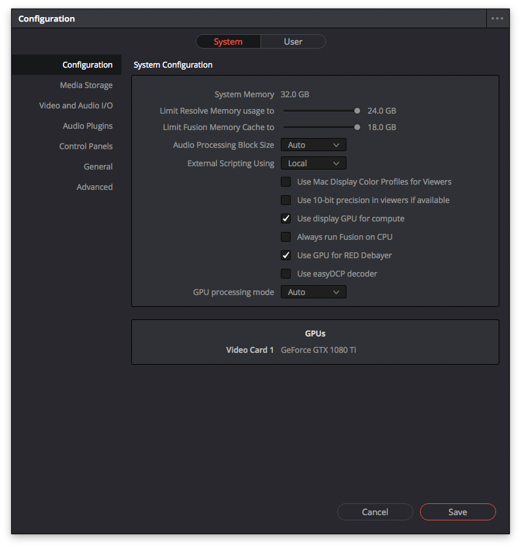This screenshot has width=521, height=548.
Task: Select Configuration in the sidebar
Action: coord(66,65)
